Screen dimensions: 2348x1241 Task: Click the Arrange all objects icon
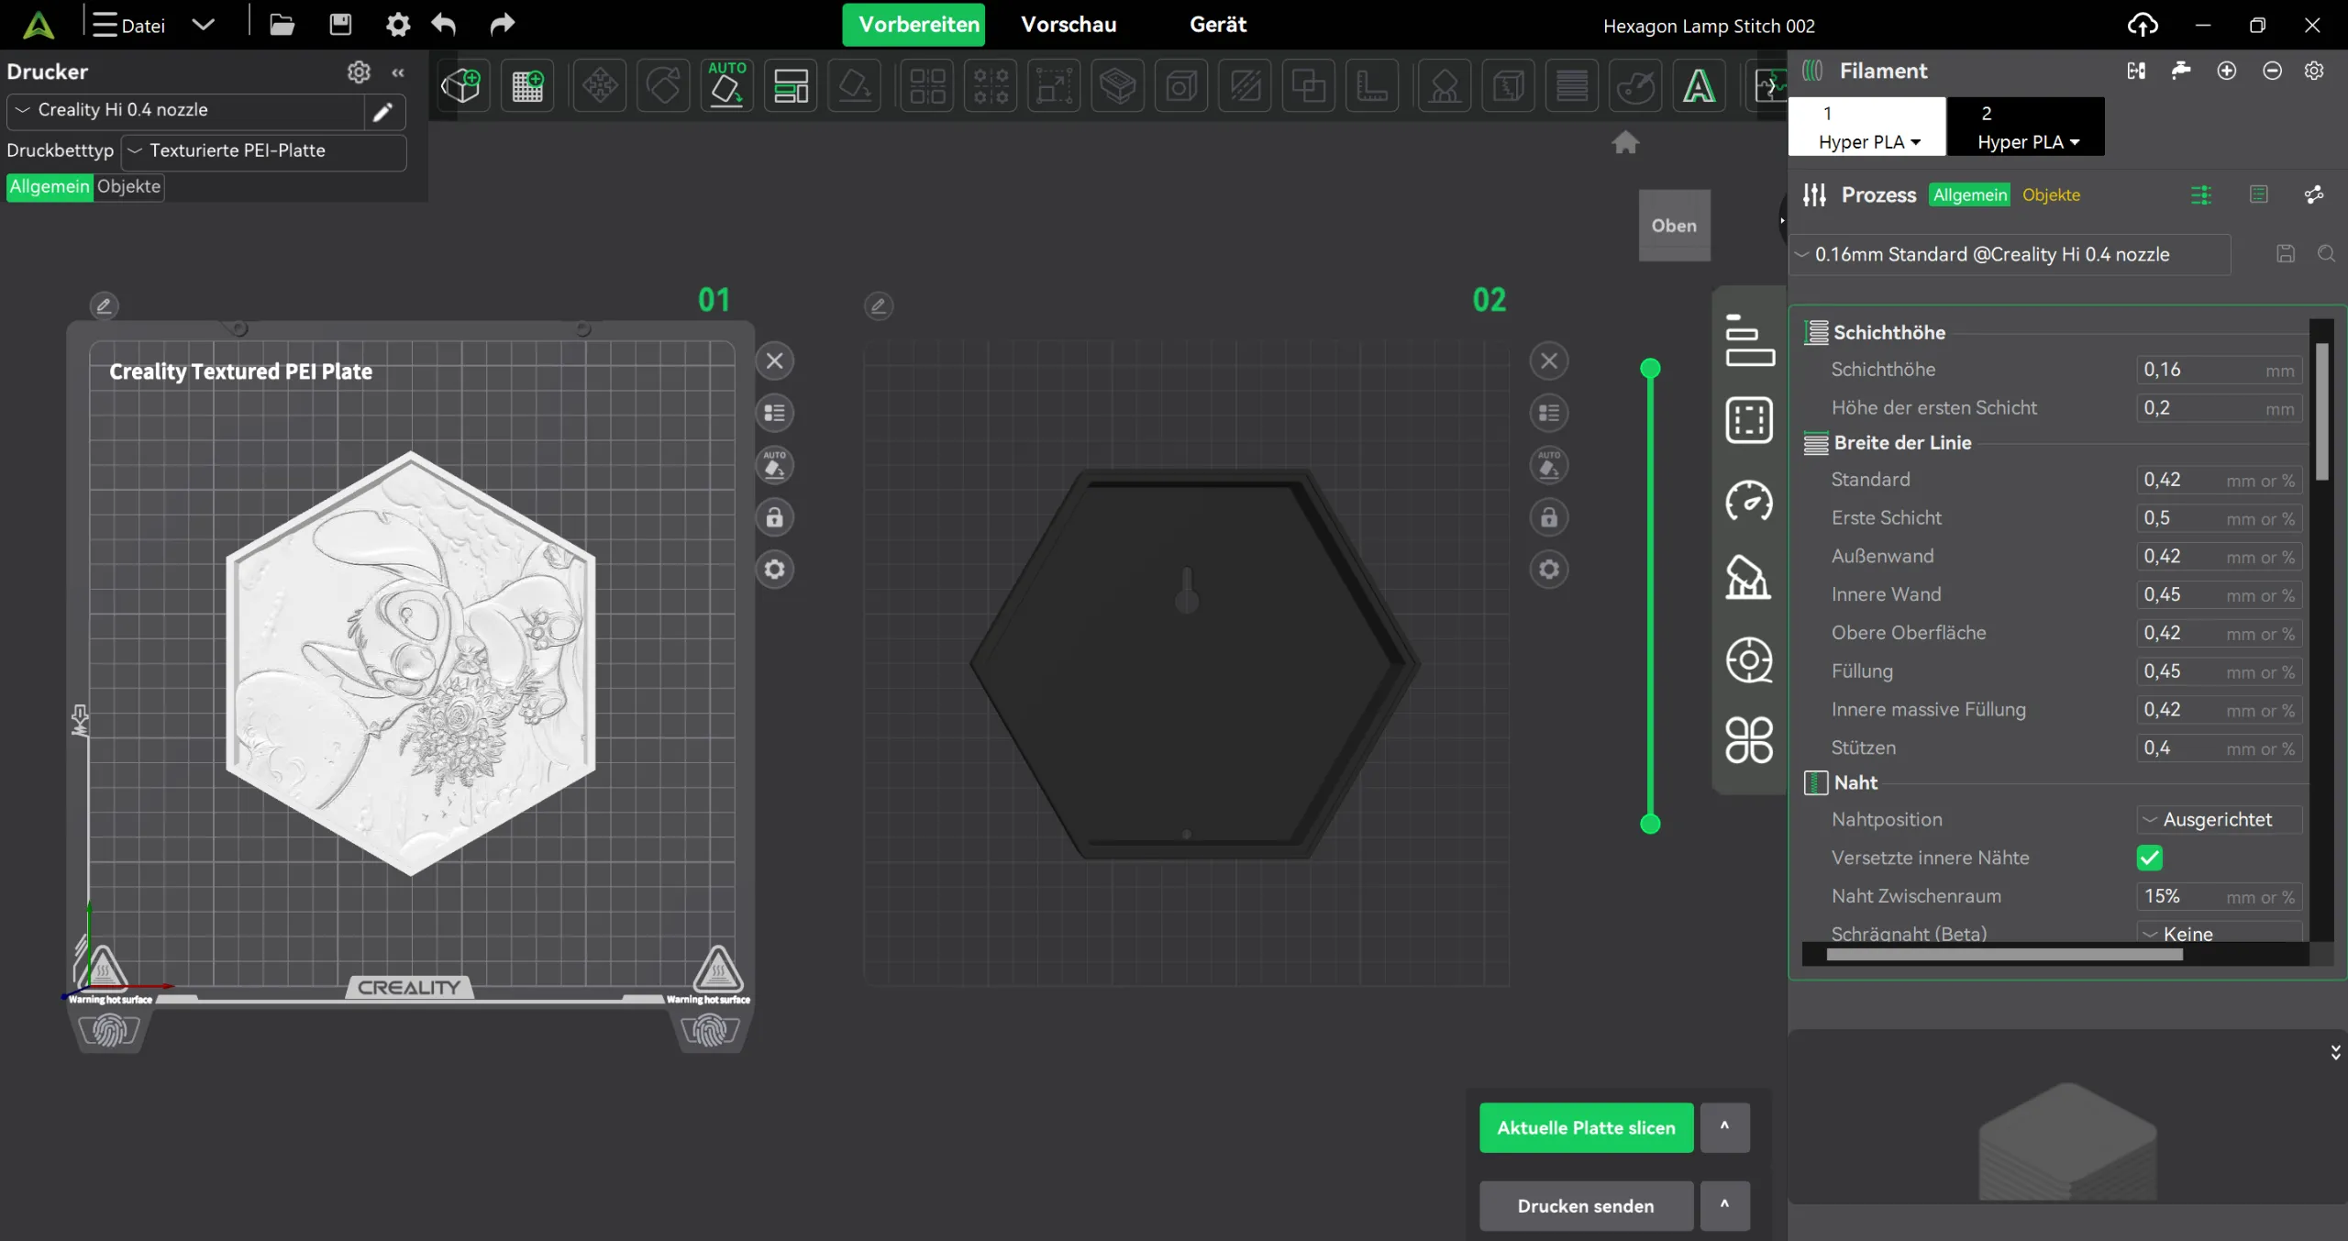pyautogui.click(x=791, y=86)
